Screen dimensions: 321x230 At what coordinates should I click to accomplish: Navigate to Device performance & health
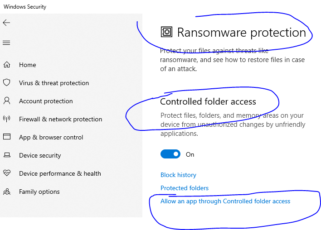click(x=60, y=173)
